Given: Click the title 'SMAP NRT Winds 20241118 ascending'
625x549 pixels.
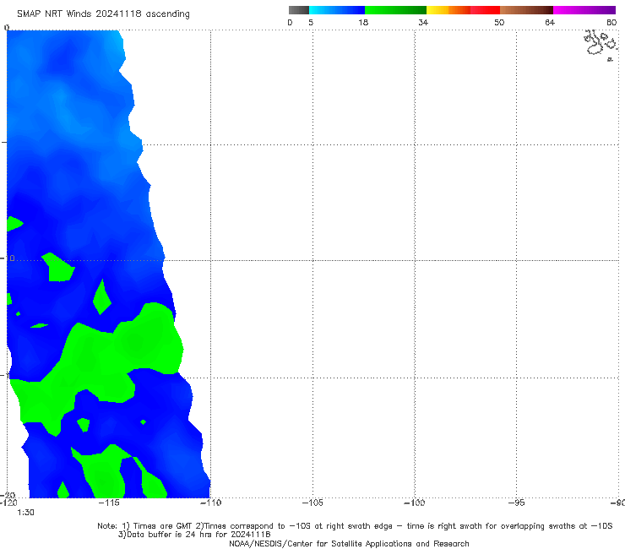Looking at the screenshot, I should click(x=103, y=14).
